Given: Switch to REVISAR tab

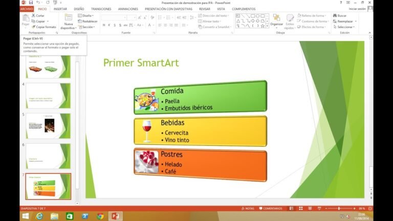Looking at the screenshot, I should [205, 9].
